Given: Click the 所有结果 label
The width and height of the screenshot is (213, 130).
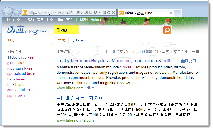Looking at the screenshot, I should tap(63, 51).
